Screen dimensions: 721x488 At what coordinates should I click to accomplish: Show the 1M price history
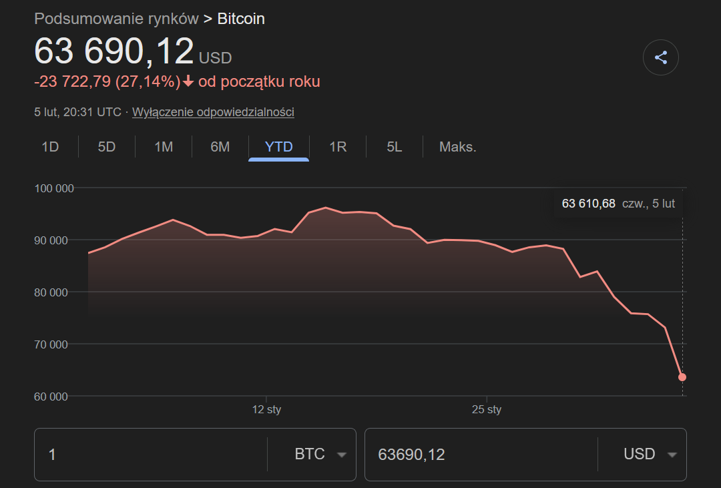point(164,147)
